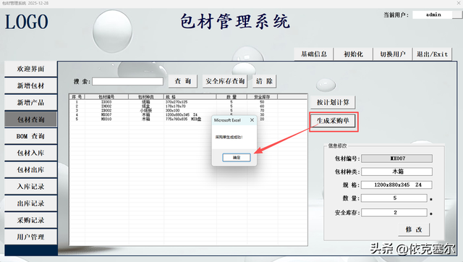Click the 包材种类 field showing 木箱
This screenshot has width=463, height=262.
tap(397, 172)
